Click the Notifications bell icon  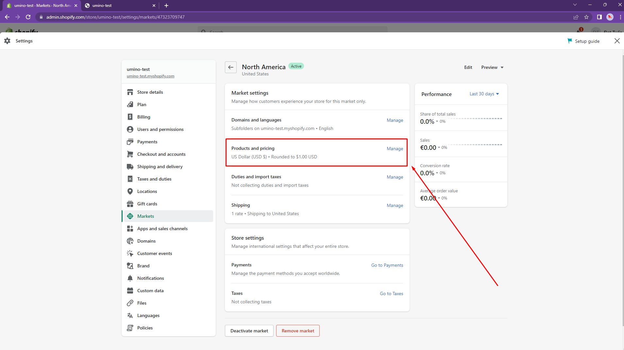click(x=130, y=278)
